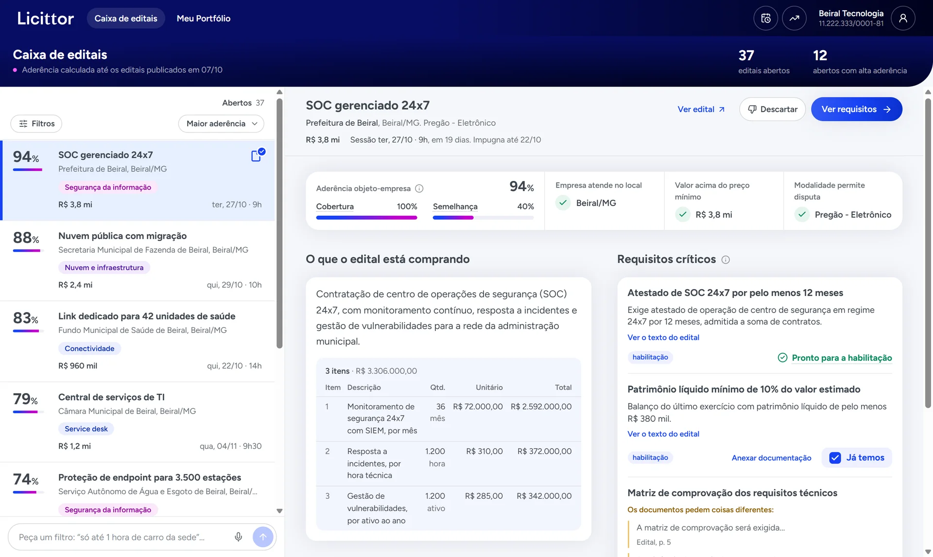Click the check icon next to R$ 3,8 mi
933x557 pixels.
click(682, 214)
